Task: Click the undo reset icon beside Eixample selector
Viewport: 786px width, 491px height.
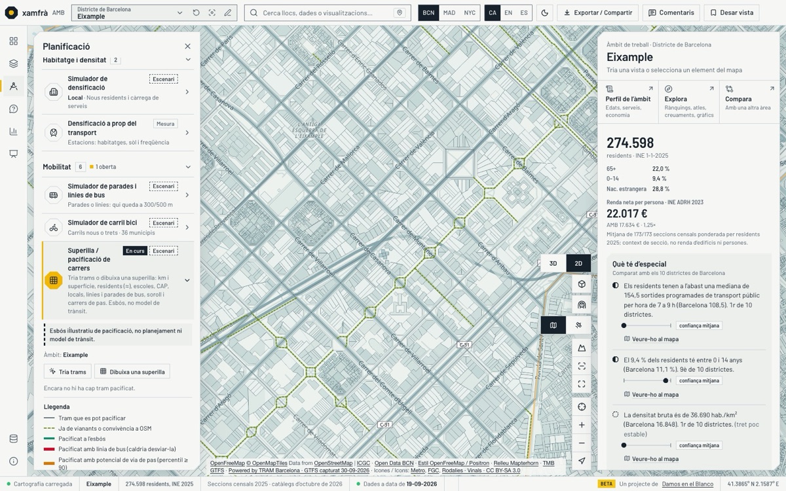Action: point(196,12)
